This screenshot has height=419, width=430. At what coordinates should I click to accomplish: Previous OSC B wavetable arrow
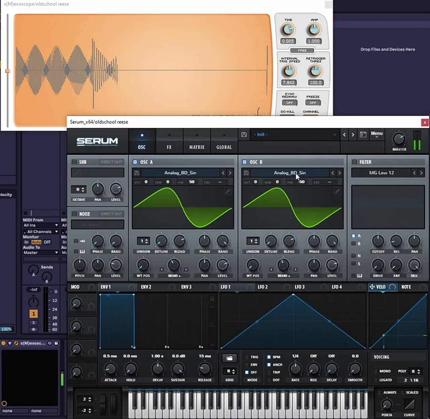pos(333,173)
